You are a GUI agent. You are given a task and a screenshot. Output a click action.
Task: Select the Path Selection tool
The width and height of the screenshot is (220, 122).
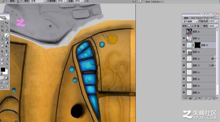pyautogui.click(x=2, y=51)
